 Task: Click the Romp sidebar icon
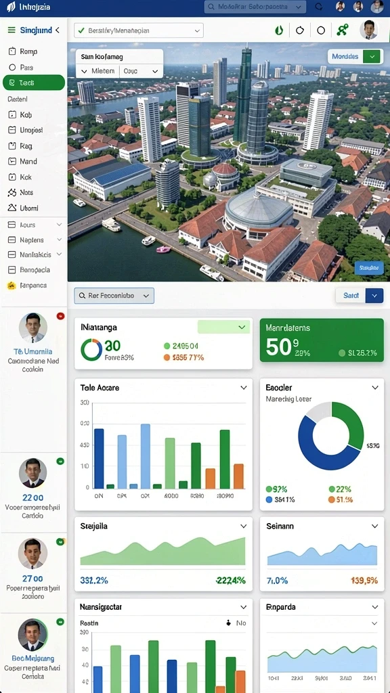(12, 51)
